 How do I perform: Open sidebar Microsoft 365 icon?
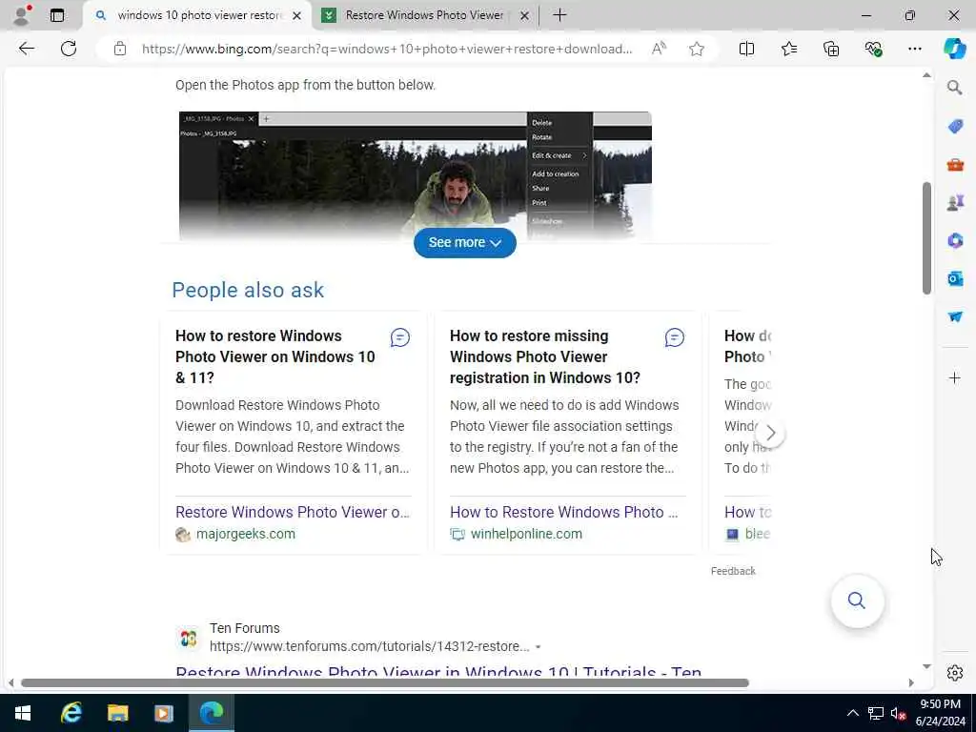coord(955,240)
